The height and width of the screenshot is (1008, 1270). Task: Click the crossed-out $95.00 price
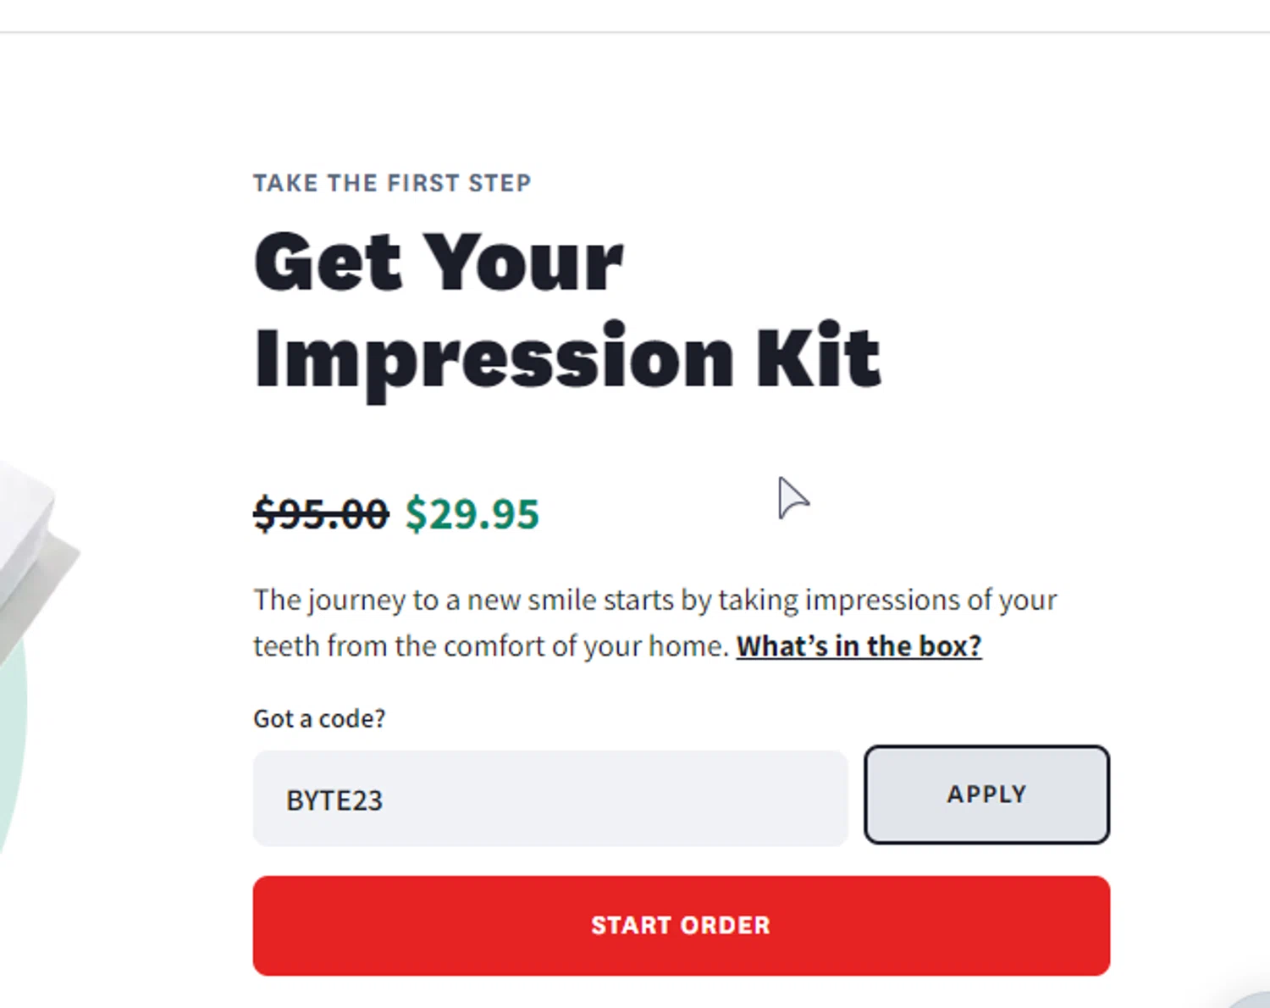click(321, 514)
